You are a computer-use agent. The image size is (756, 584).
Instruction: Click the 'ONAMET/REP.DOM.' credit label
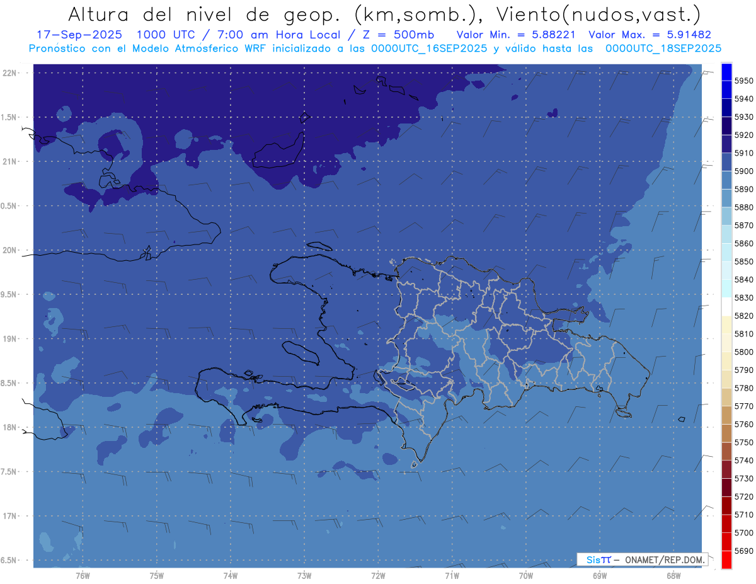point(665,559)
